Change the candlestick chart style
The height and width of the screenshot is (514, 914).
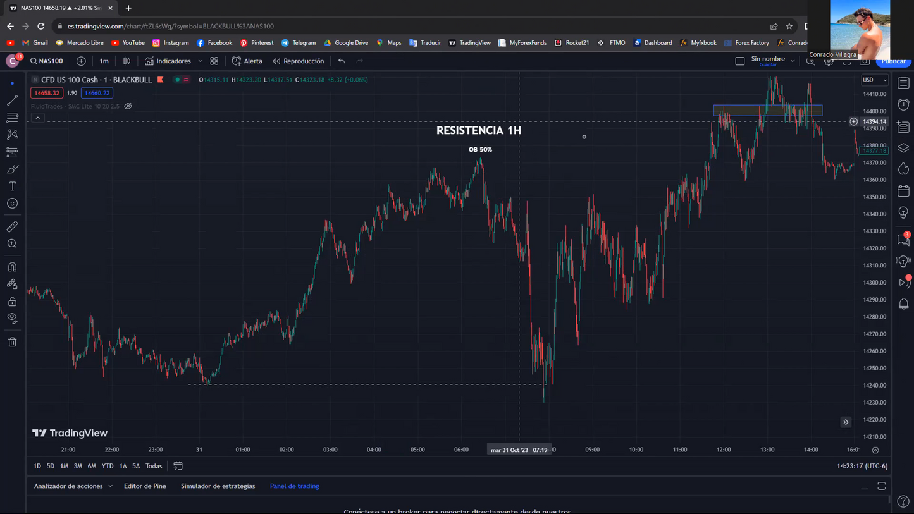pos(127,61)
